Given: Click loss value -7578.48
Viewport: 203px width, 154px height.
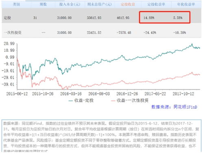Looking at the screenshot, I should tap(124, 33).
